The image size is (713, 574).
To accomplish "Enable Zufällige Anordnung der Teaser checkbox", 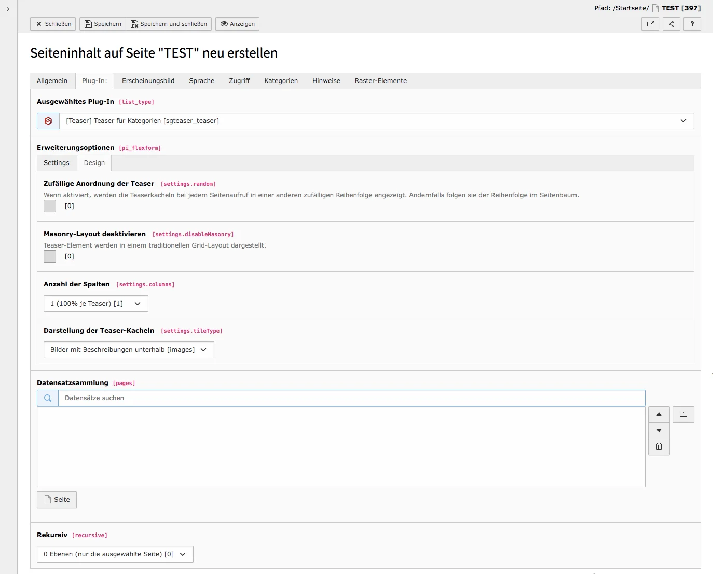I will [49, 206].
